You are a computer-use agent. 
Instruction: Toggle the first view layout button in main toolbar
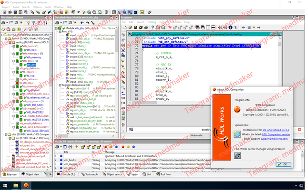(114, 12)
